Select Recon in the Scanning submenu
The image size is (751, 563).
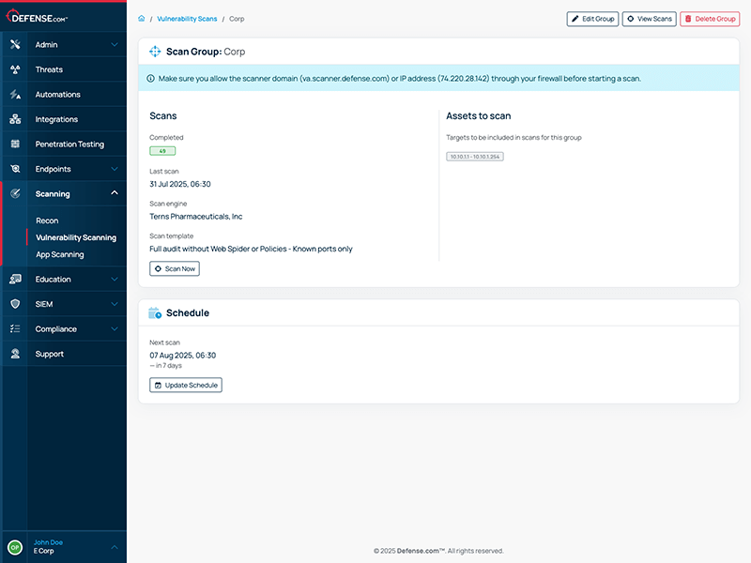(48, 220)
